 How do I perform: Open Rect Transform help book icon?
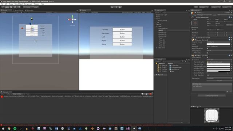coord(229,17)
